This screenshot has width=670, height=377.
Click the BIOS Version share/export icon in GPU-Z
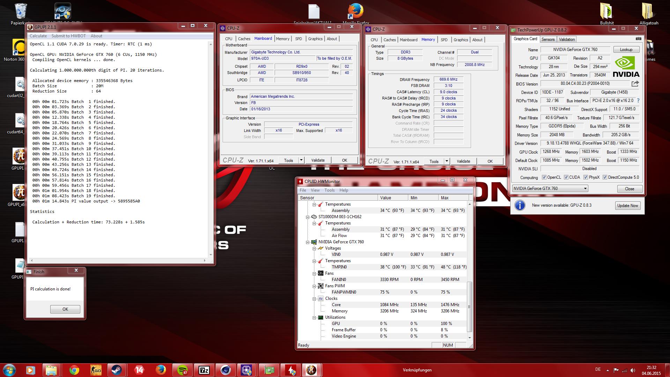(635, 84)
